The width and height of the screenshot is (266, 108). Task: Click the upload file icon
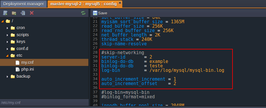pos(23,13)
